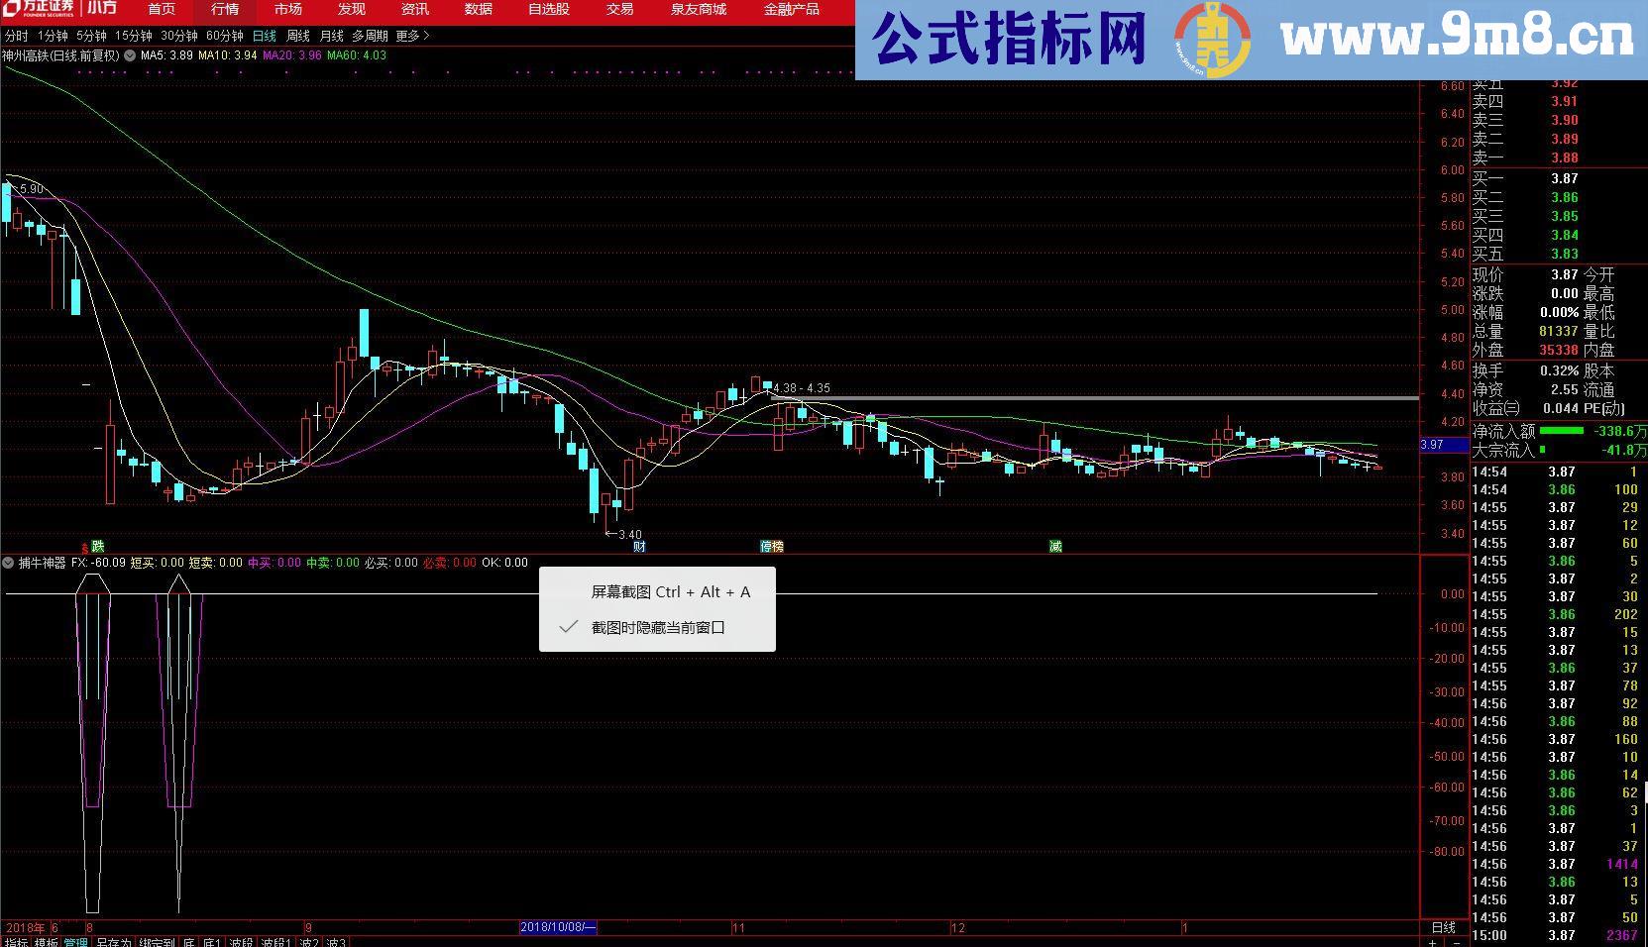Screen dimensions: 1648x947
Task: Click the MA20: 3.96 legend label
Action: 292,55
